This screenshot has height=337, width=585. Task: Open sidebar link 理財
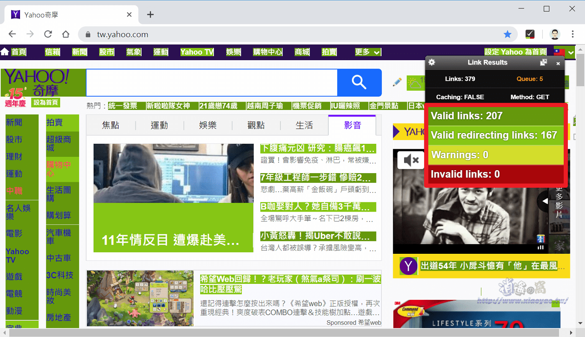pyautogui.click(x=14, y=157)
